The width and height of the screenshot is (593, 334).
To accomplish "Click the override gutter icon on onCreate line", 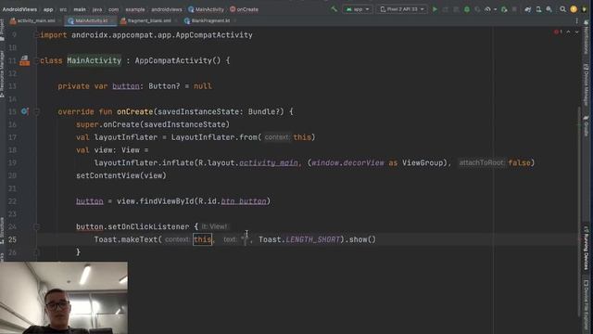I will pos(25,111).
